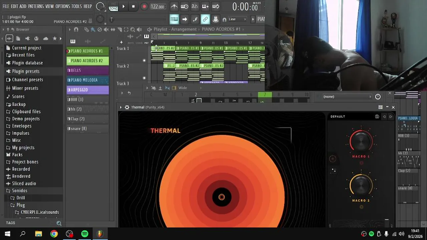The height and width of the screenshot is (240, 427).
Task: Open the EDIT menu
Action: point(14,6)
